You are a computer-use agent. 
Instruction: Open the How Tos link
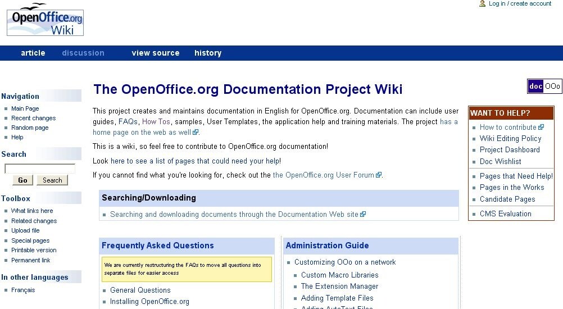(156, 122)
